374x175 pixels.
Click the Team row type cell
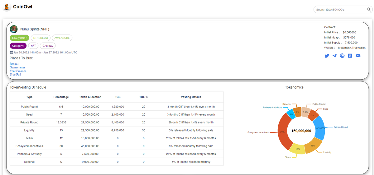point(29,138)
